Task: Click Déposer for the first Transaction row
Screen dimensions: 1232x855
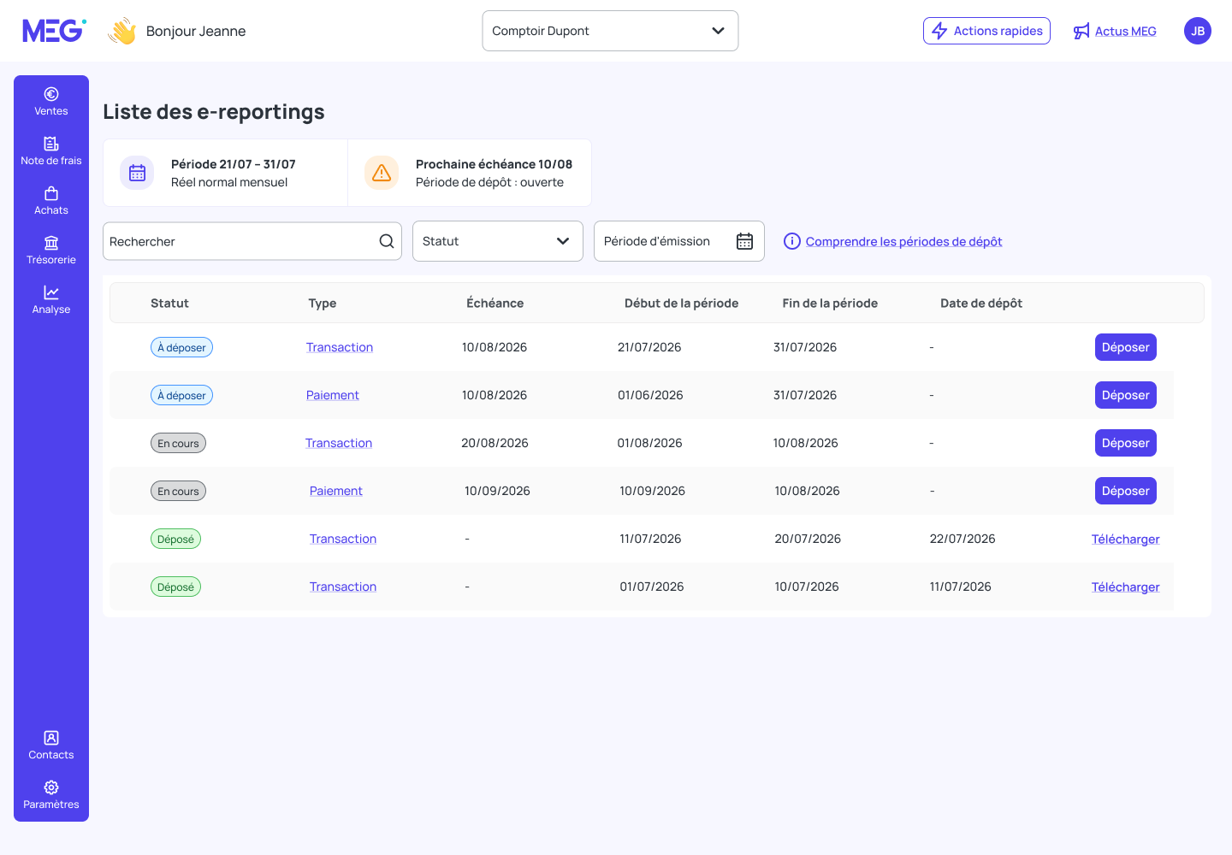Action: [x=1126, y=347]
